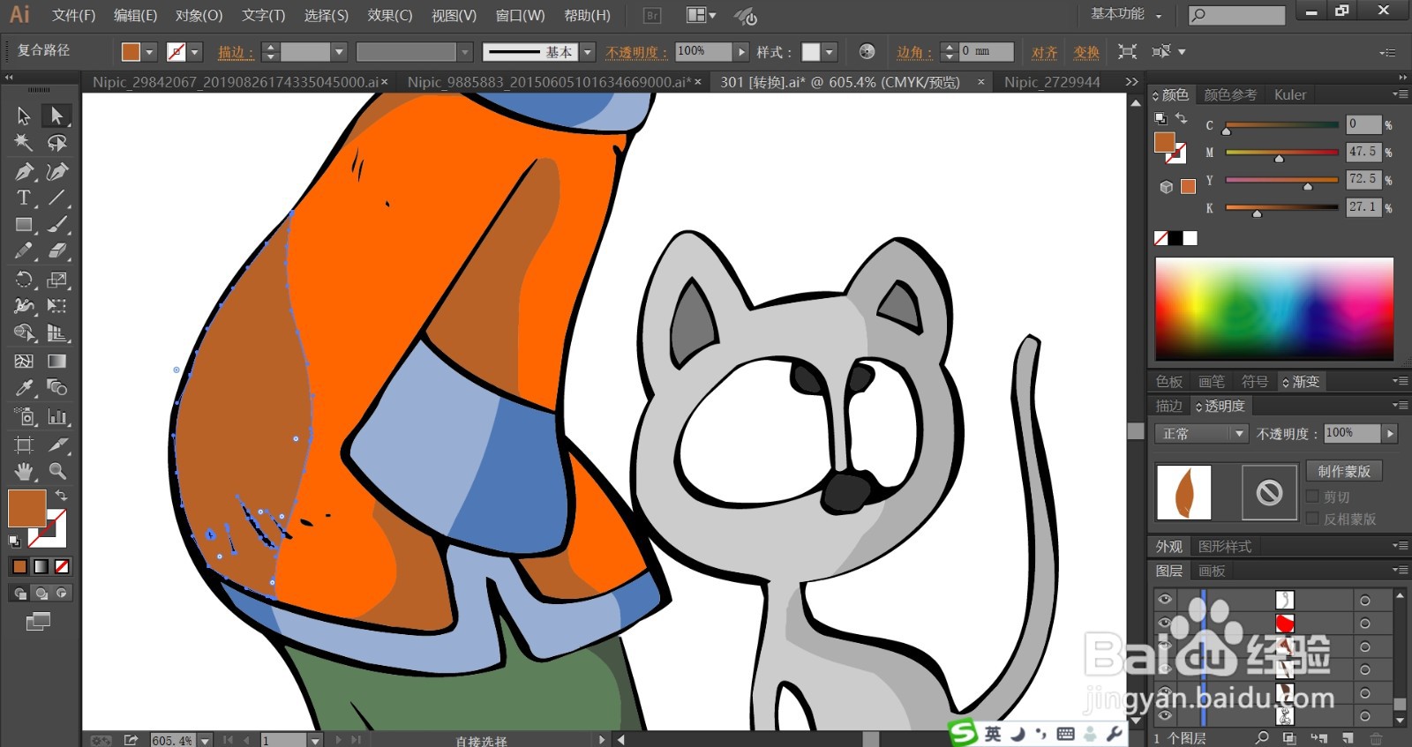
Task: Select the Pencil tool
Action: click(x=24, y=251)
